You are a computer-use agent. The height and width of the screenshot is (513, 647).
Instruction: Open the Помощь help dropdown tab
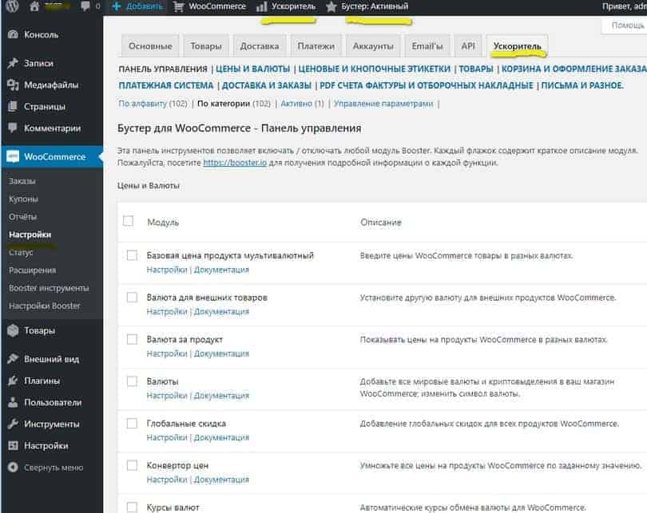coord(625,26)
